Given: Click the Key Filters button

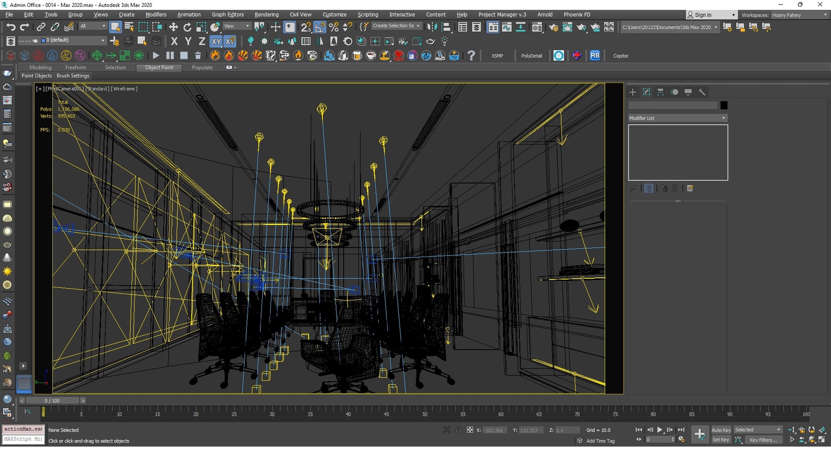Looking at the screenshot, I should coord(763,440).
